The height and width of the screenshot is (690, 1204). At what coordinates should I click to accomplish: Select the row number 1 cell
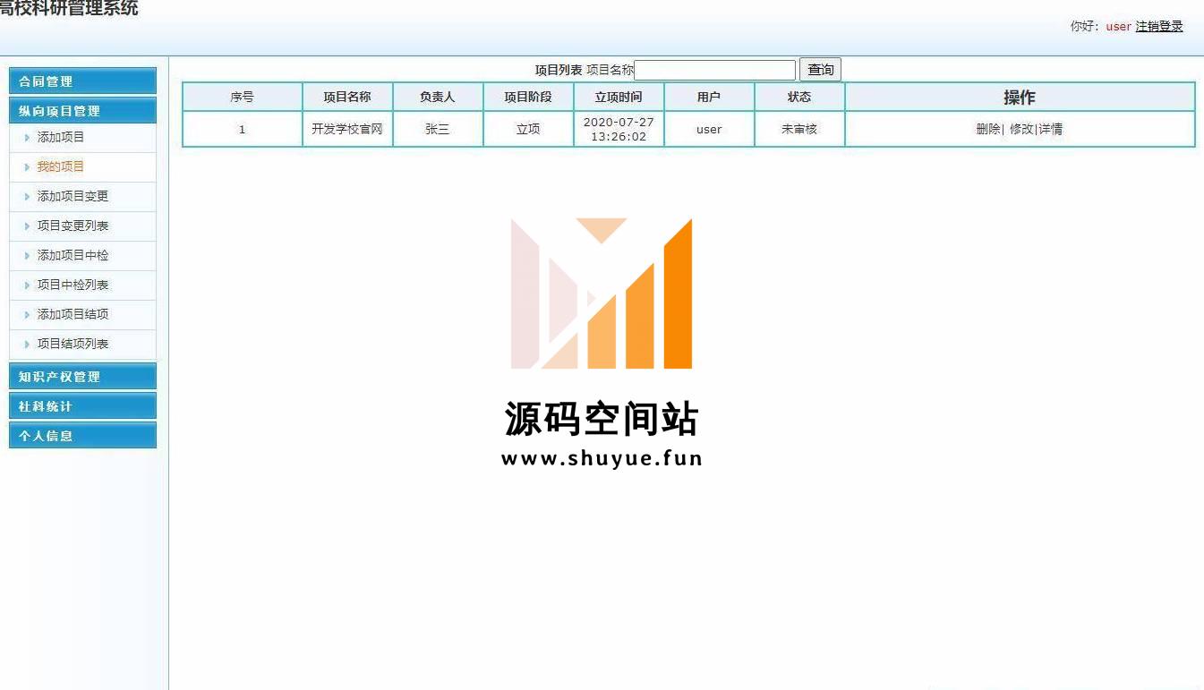[242, 129]
